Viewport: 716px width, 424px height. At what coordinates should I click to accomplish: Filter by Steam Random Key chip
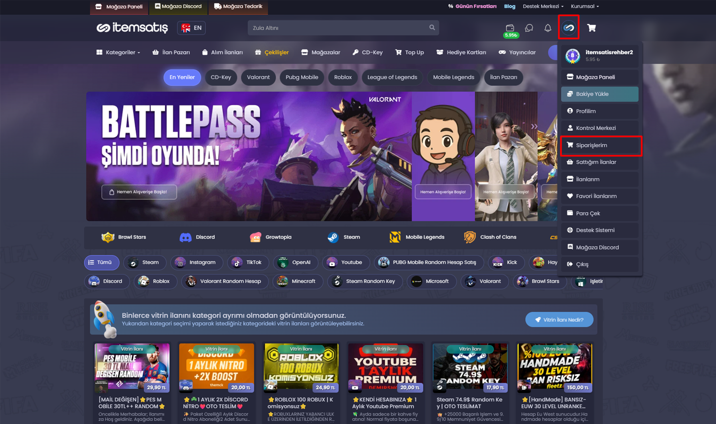click(365, 281)
